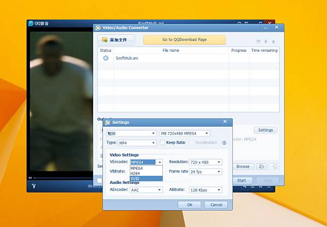Open the AEncoder AAC dropdown
Image resolution: width=327 pixels, height=227 pixels.
146,190
